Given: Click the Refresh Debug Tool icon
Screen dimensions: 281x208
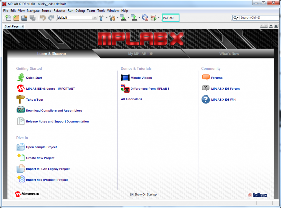Looking at the screenshot, I should tap(145, 17).
